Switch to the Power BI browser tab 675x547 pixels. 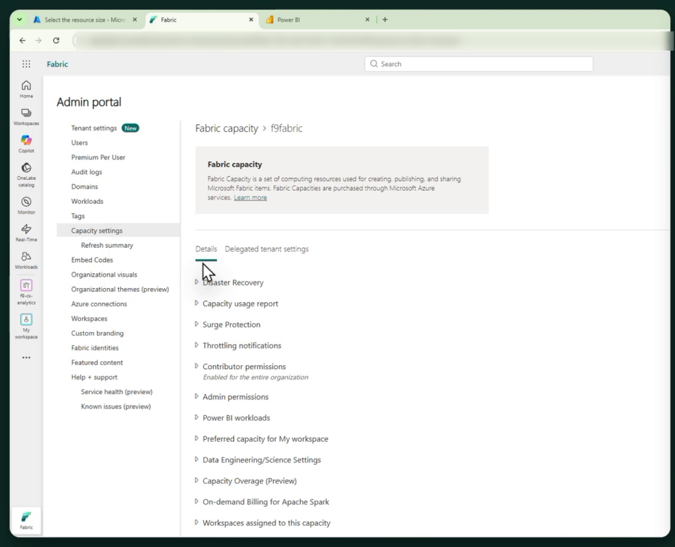[x=318, y=20]
